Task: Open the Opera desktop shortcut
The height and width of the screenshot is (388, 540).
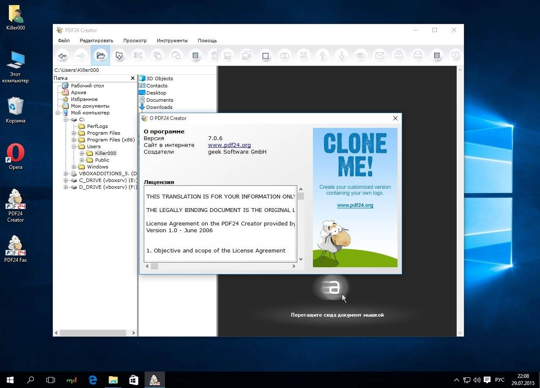Action: pyautogui.click(x=16, y=157)
